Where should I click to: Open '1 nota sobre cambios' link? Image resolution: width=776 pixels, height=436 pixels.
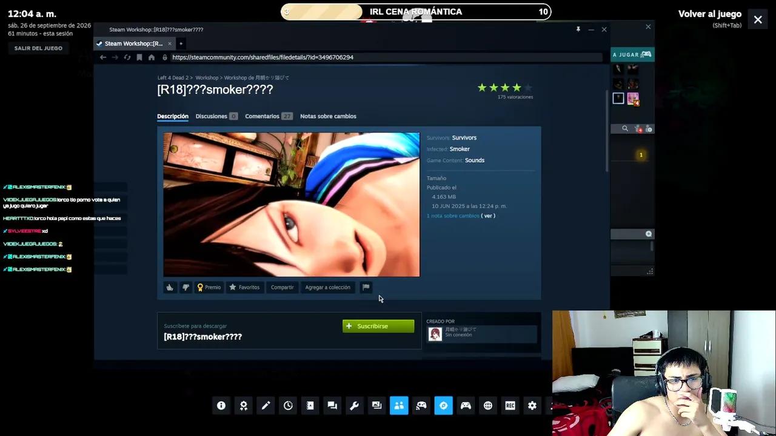pos(453,216)
